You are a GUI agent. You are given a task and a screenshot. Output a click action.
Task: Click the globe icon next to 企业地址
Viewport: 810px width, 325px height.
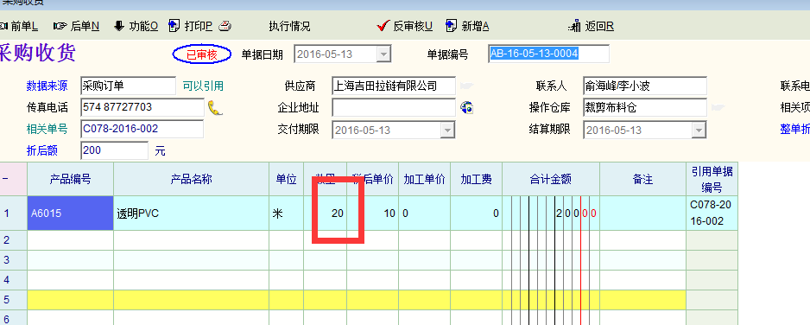[467, 107]
